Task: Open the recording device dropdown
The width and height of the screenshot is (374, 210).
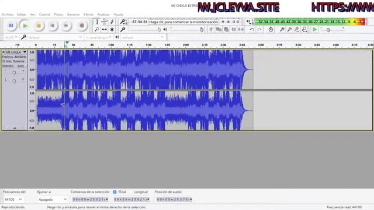Action: coord(55,37)
